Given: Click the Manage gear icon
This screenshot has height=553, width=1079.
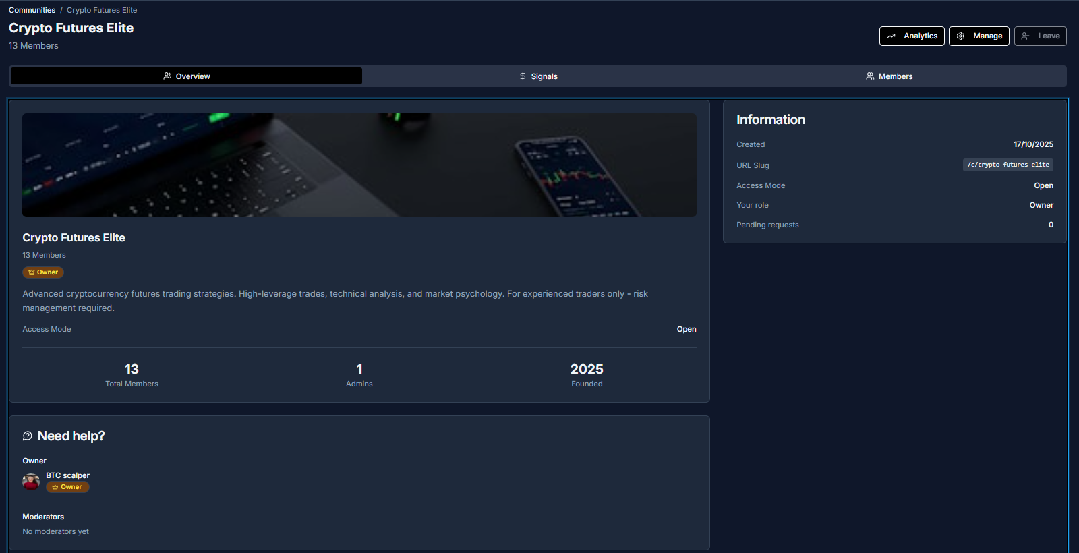Looking at the screenshot, I should point(960,36).
